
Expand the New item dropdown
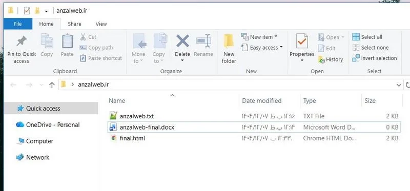(276, 36)
